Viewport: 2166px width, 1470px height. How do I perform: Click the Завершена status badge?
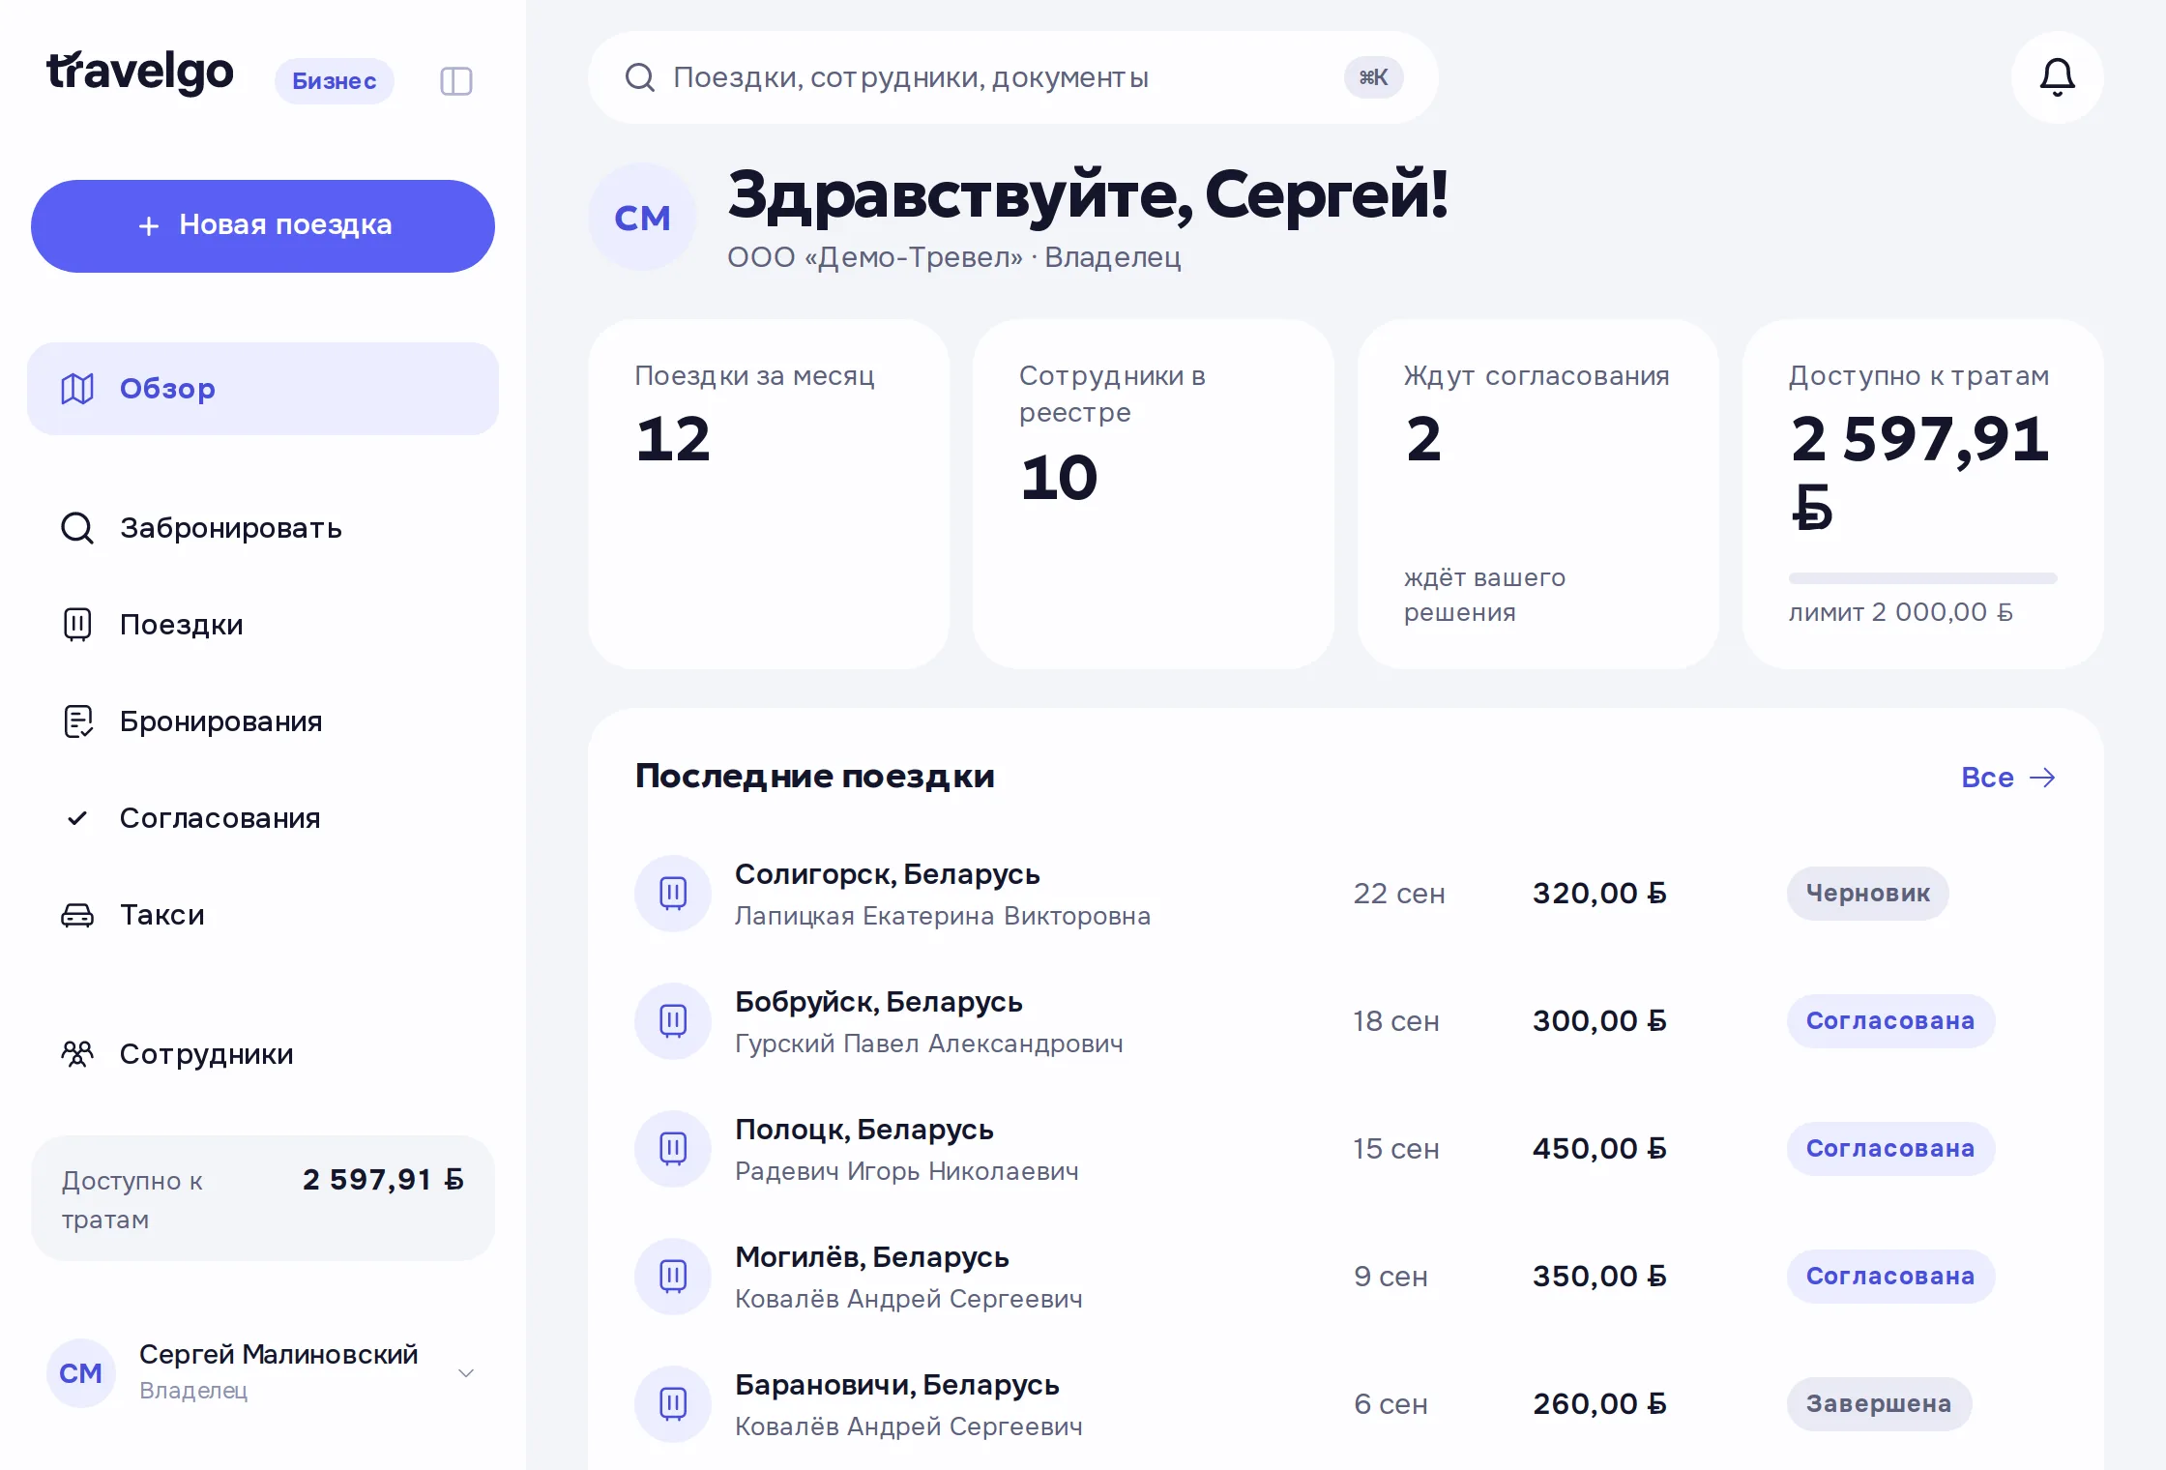[x=1879, y=1404]
